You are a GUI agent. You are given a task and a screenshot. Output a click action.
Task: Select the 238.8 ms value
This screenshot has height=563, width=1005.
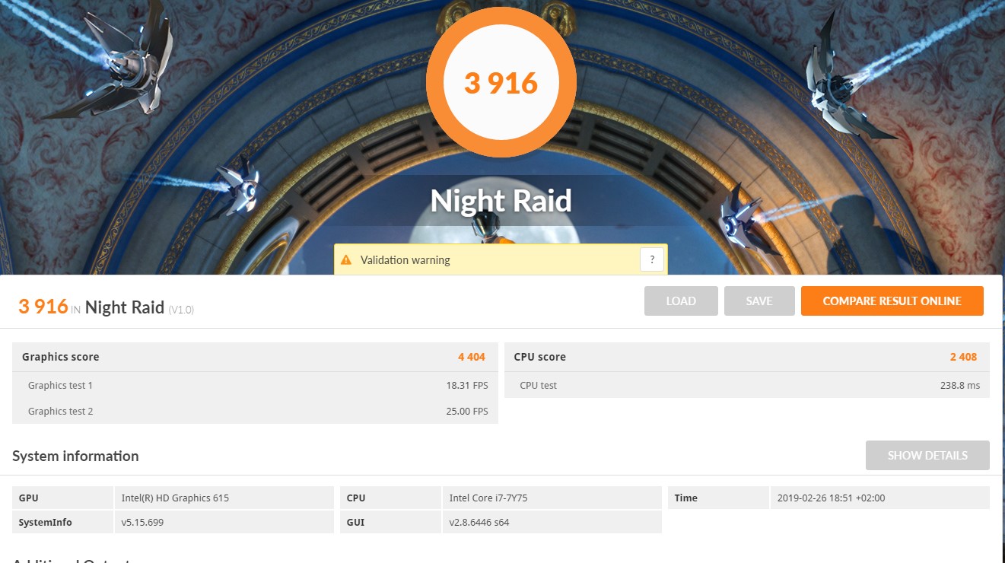(960, 385)
